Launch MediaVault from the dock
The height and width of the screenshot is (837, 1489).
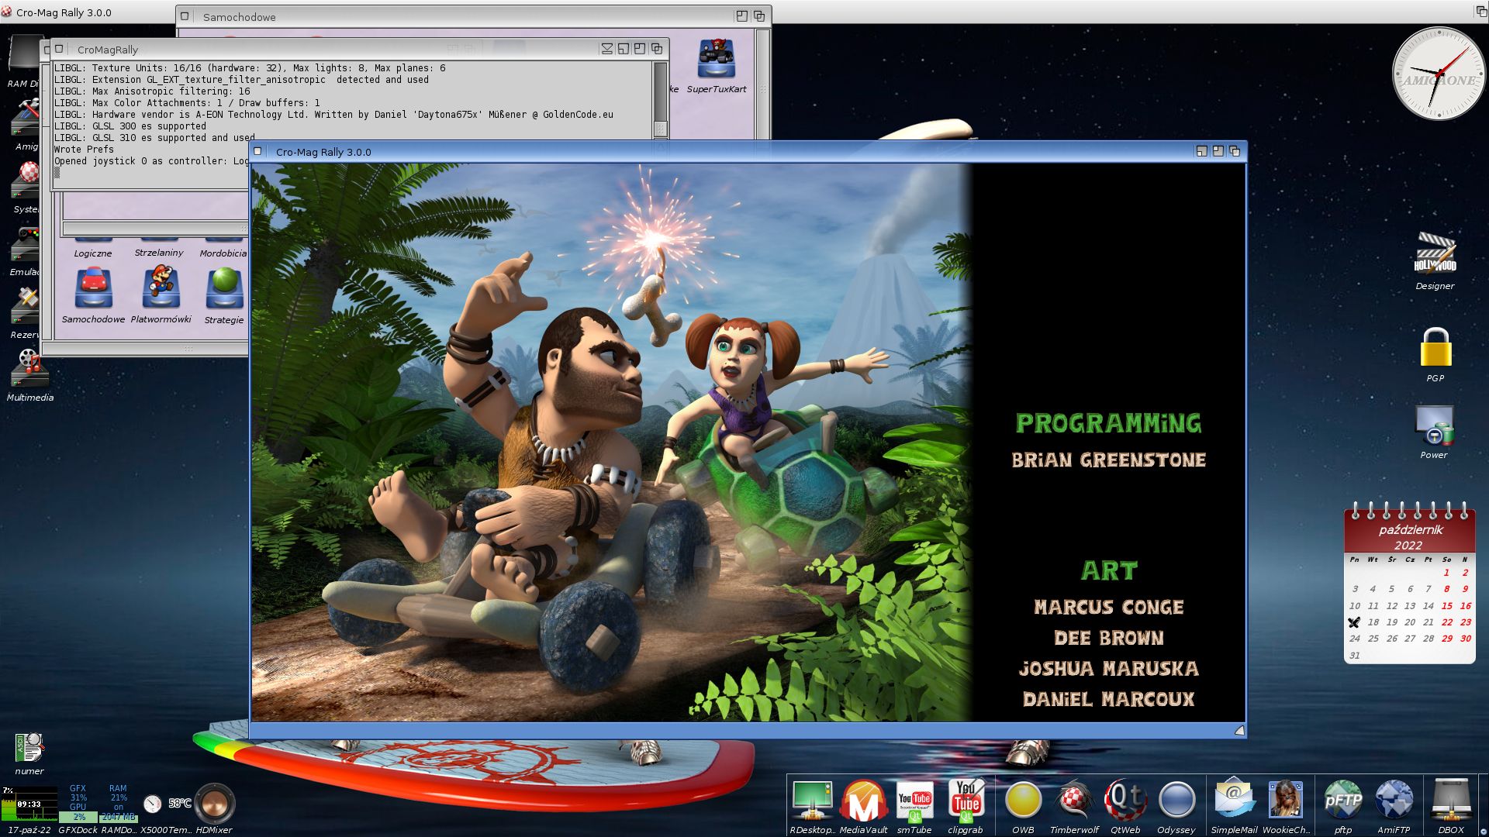pyautogui.click(x=863, y=800)
